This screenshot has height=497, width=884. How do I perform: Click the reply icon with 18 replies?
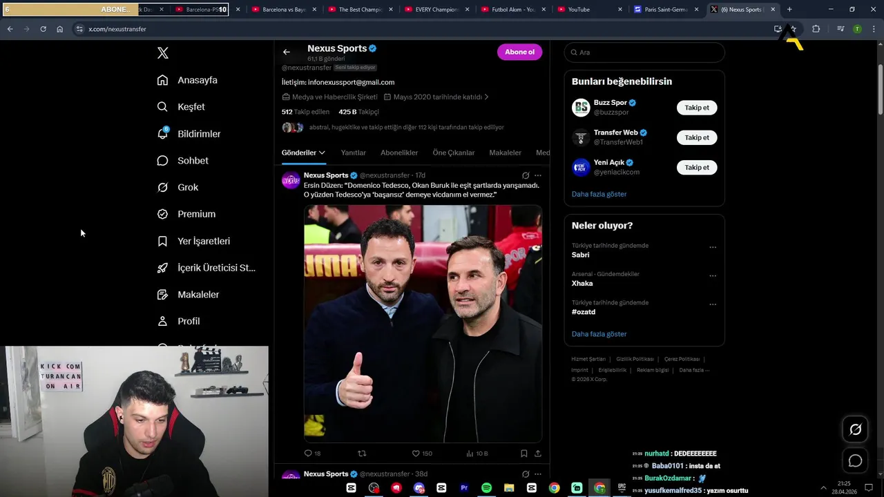click(312, 454)
